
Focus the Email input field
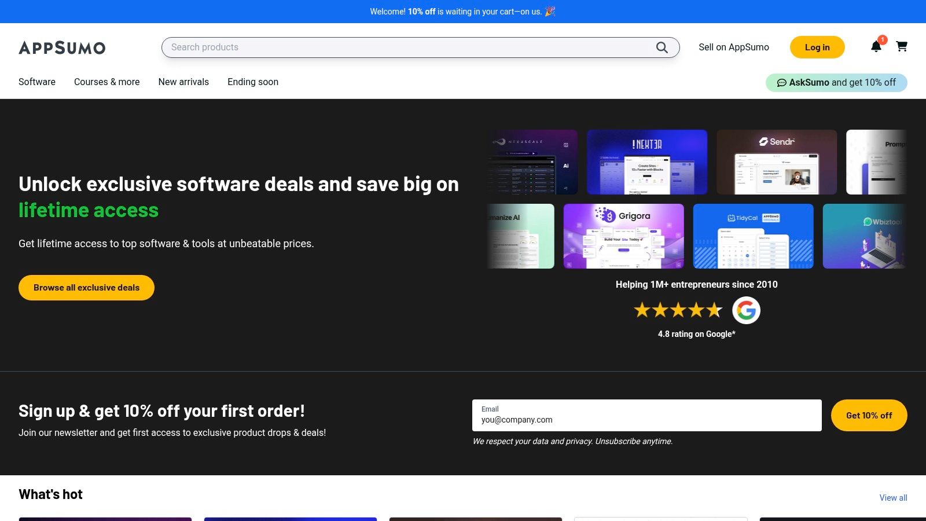(646, 415)
